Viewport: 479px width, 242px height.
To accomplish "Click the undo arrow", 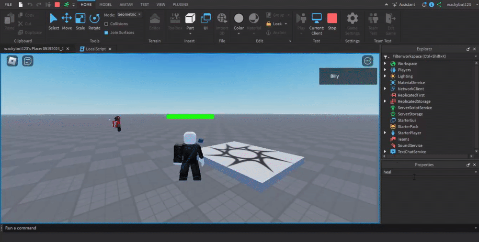I will [x=30, y=5].
